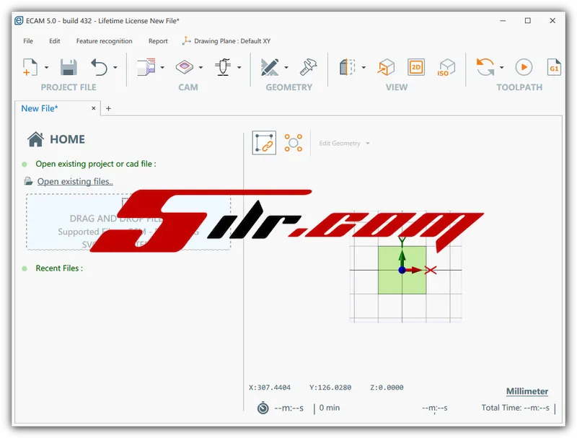Click the stopwatch timer icon
577x438 pixels.
263,408
